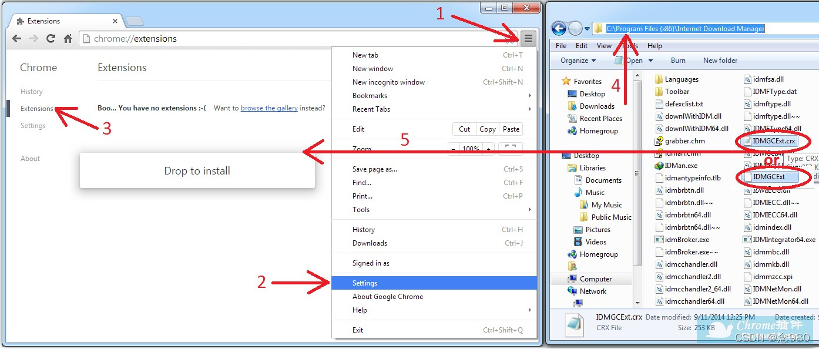819x349 pixels.
Task: Click Chrome's back arrow button
Action: (x=17, y=39)
